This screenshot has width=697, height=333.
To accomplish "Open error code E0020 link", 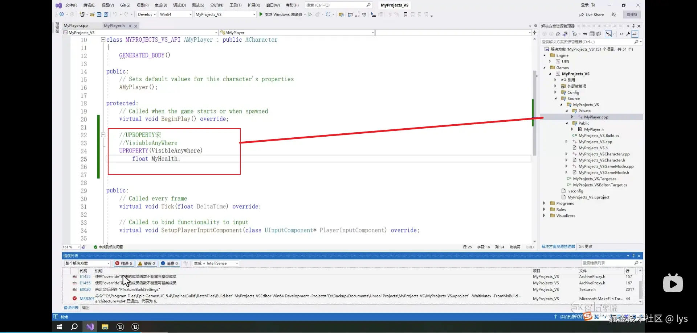I will click(x=85, y=290).
